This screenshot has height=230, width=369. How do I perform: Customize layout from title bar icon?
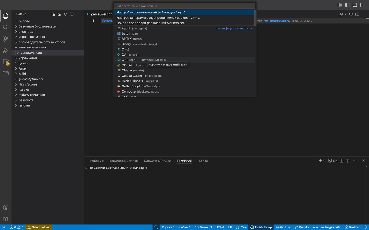coord(340,5)
